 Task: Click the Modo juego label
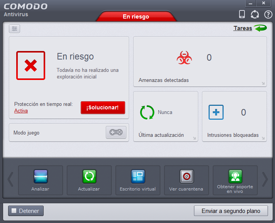point(27,133)
